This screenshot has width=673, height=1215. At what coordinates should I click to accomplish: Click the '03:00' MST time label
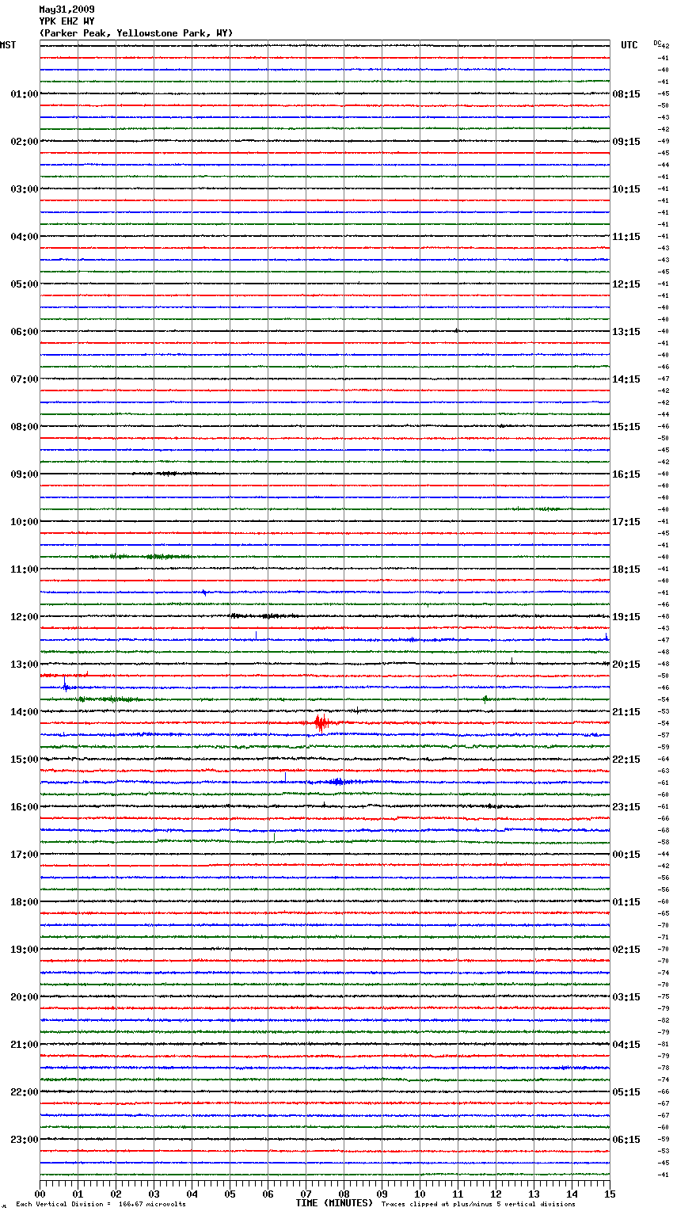coord(25,189)
